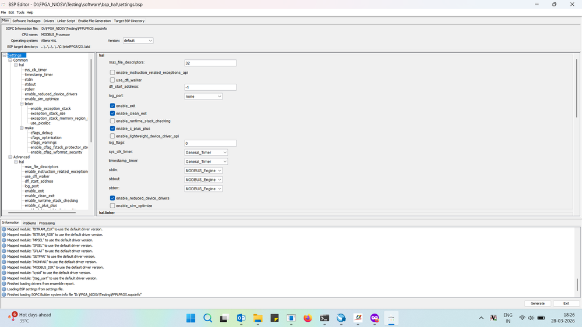
Task: Uncheck the enable_exit checkbox
Action: 112,106
